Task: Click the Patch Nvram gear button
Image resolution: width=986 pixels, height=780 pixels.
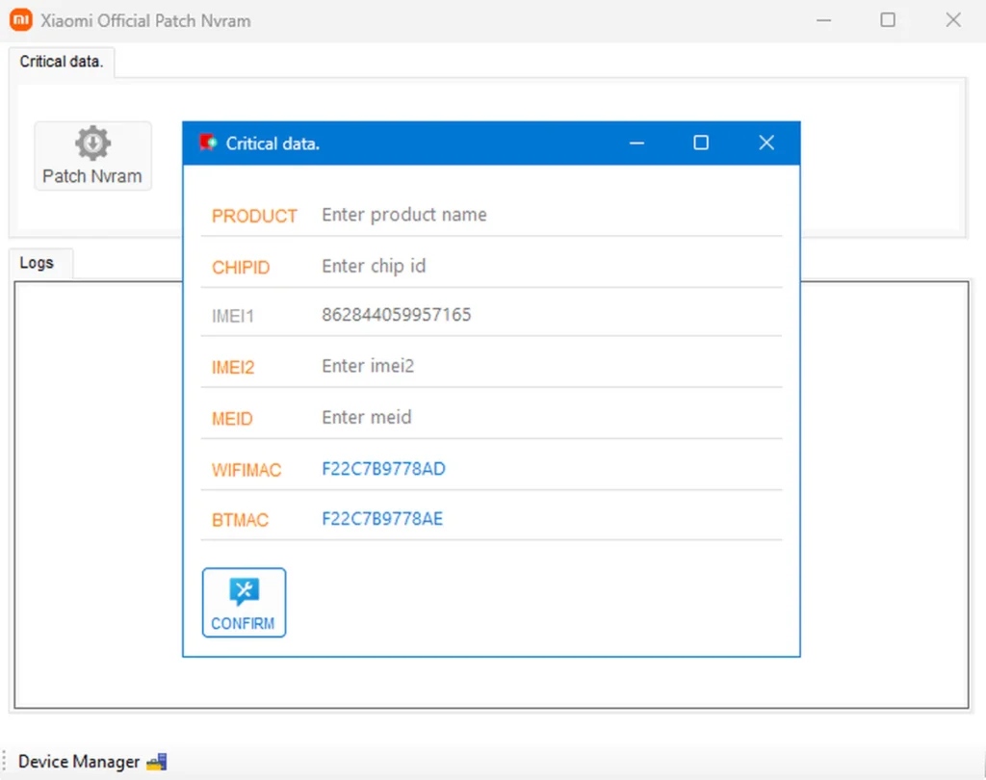Action: tap(92, 156)
